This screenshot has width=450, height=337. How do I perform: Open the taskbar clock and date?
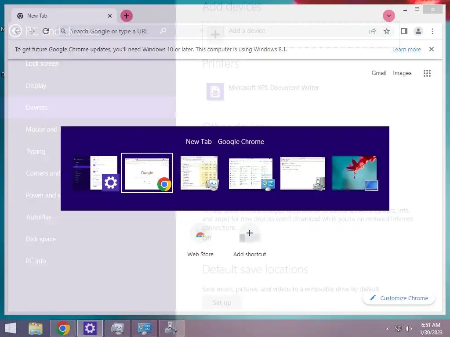coord(431,329)
